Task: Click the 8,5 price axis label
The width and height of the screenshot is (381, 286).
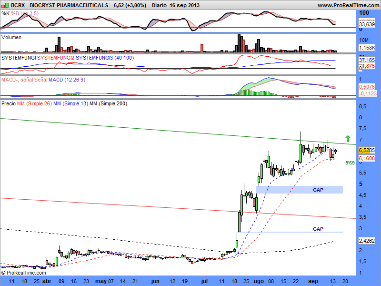Action: click(362, 106)
